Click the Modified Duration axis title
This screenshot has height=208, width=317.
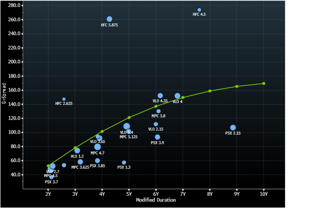[156, 200]
